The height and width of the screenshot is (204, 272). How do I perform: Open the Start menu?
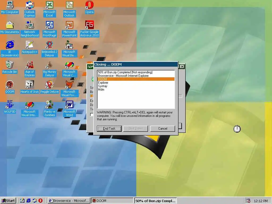[x=8, y=201]
